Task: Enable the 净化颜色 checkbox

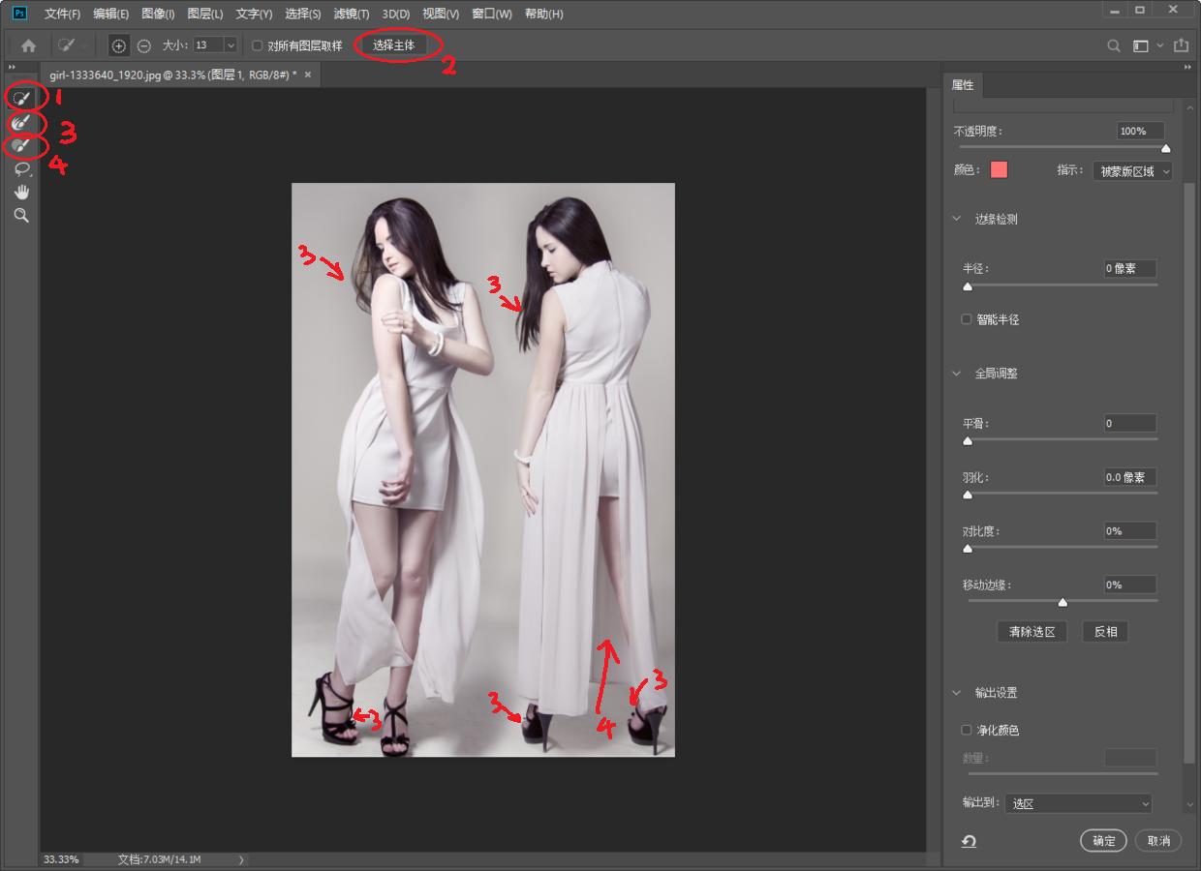Action: tap(967, 730)
